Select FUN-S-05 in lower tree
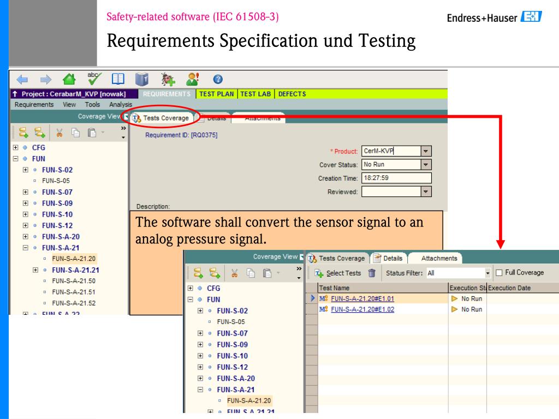Image resolution: width=559 pixels, height=419 pixels. 231,322
